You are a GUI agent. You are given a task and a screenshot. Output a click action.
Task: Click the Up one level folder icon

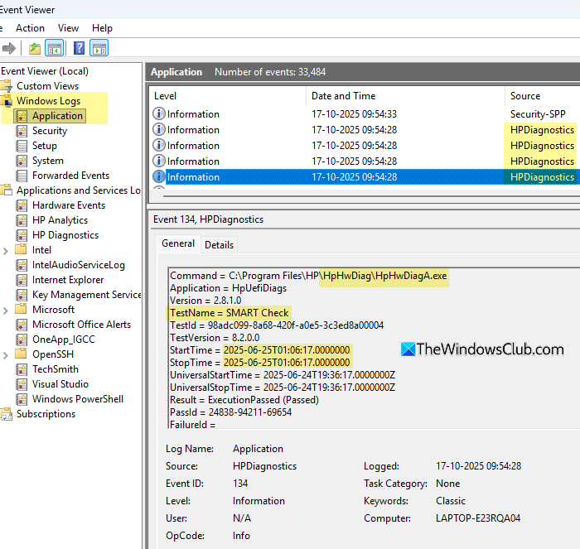(x=35, y=48)
